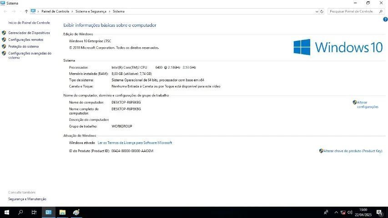Go to Início do Painel de Controle
The width and height of the screenshot is (388, 218).
[x=29, y=23]
